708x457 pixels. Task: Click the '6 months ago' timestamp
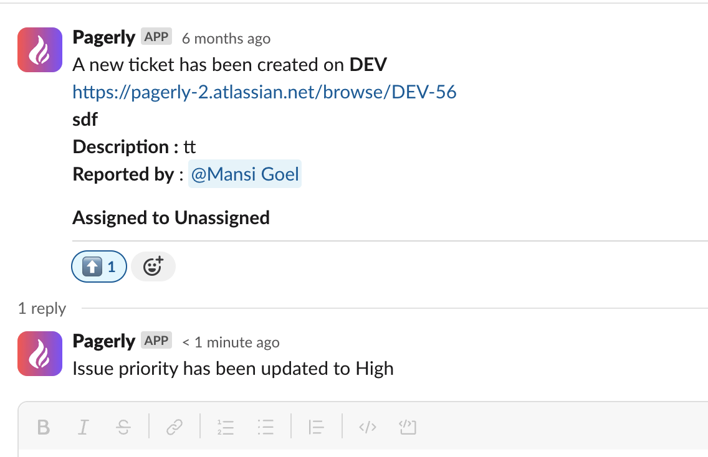[226, 39]
